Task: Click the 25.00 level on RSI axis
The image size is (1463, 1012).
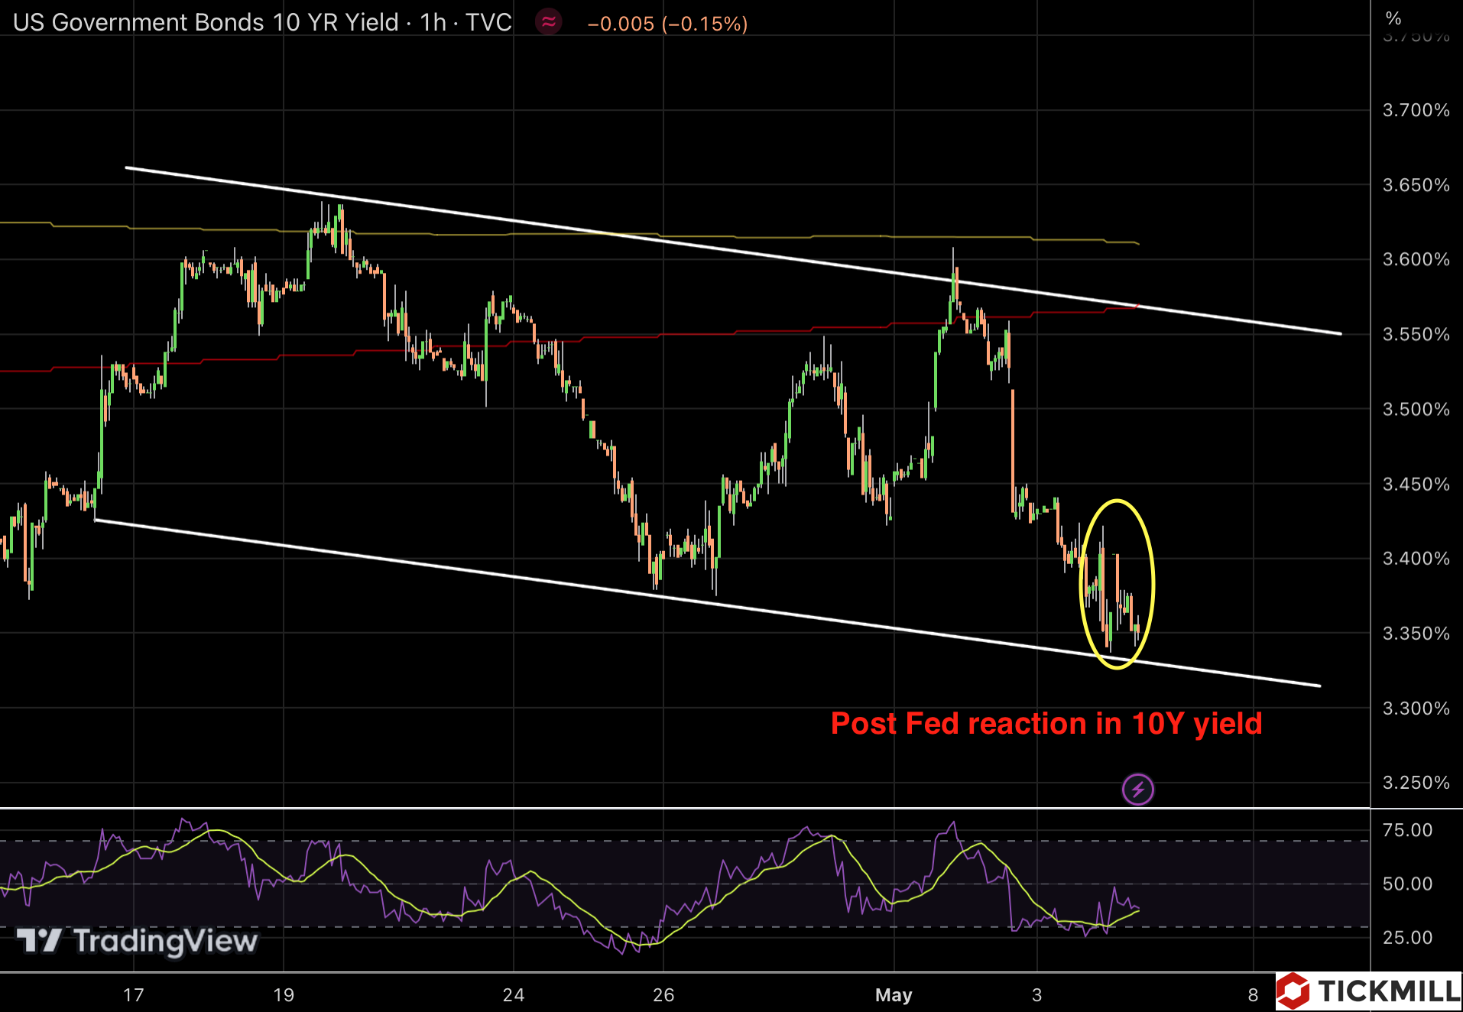Action: tap(1407, 937)
